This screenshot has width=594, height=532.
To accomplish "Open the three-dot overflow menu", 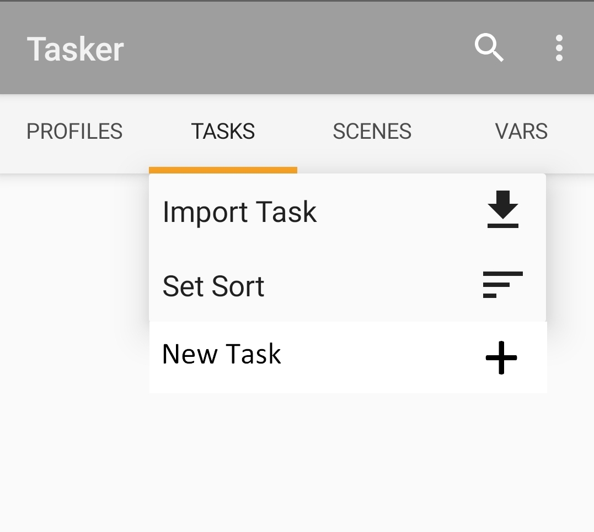I will tap(559, 48).
